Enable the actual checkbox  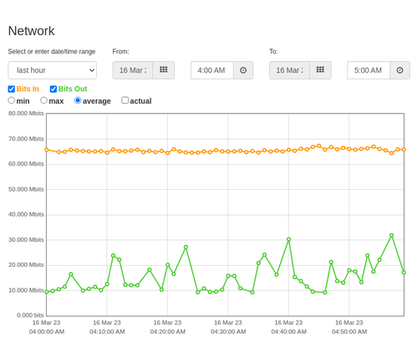(x=125, y=100)
